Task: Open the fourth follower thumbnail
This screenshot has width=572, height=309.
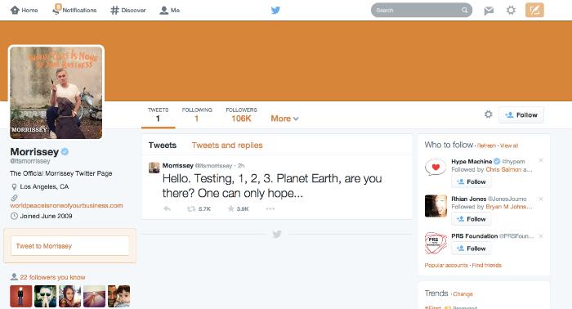Action: coord(94,296)
